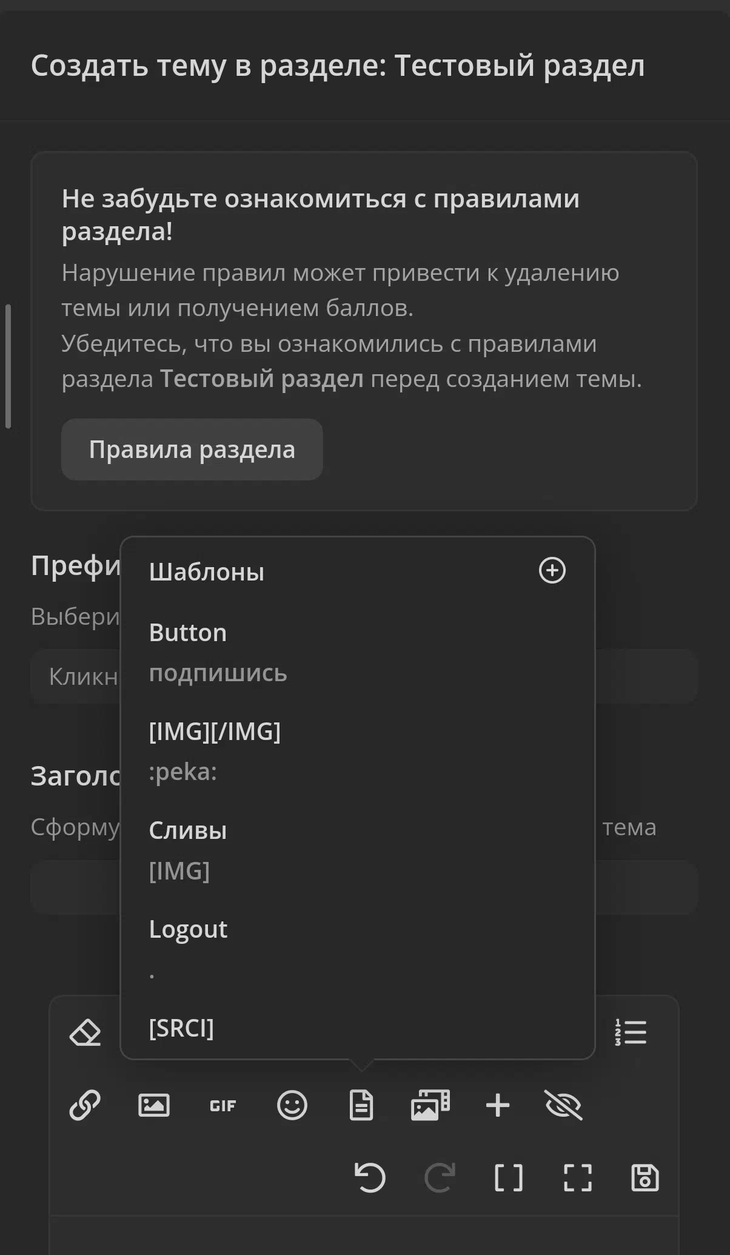The width and height of the screenshot is (730, 1255).
Task: Click the eraser clear-formatting icon
Action: tap(85, 1033)
